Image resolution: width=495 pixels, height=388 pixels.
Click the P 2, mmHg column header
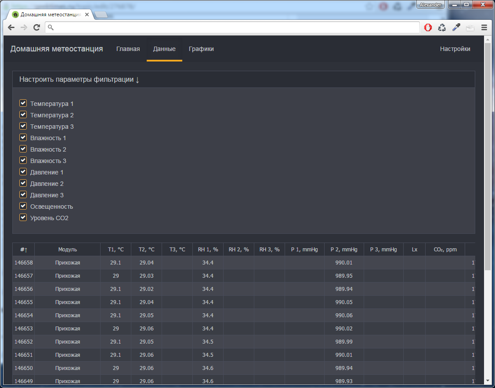[x=344, y=250]
